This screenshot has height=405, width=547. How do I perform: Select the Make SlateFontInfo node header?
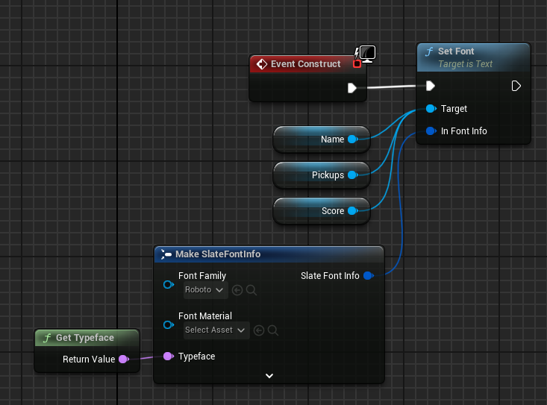coord(269,254)
